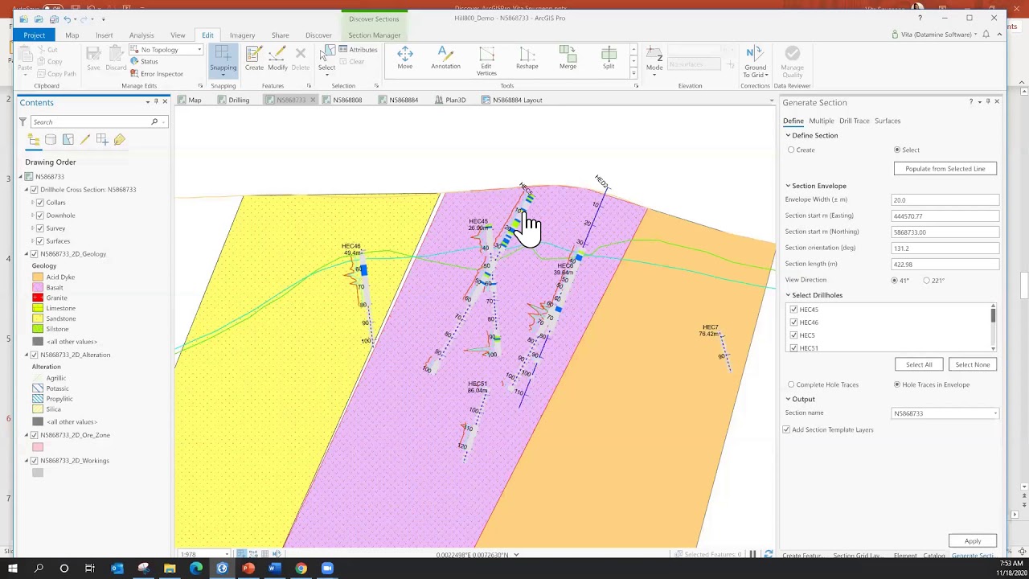This screenshot has height=579, width=1029.
Task: Switch to the Drilling view tab
Action: [234, 100]
